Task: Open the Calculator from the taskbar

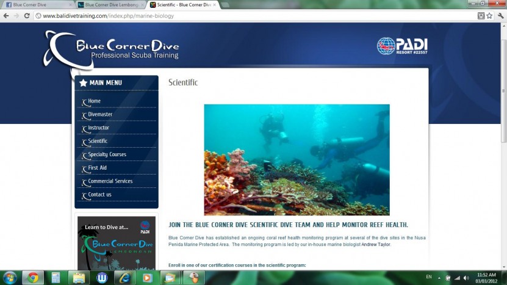Action: click(x=56, y=278)
